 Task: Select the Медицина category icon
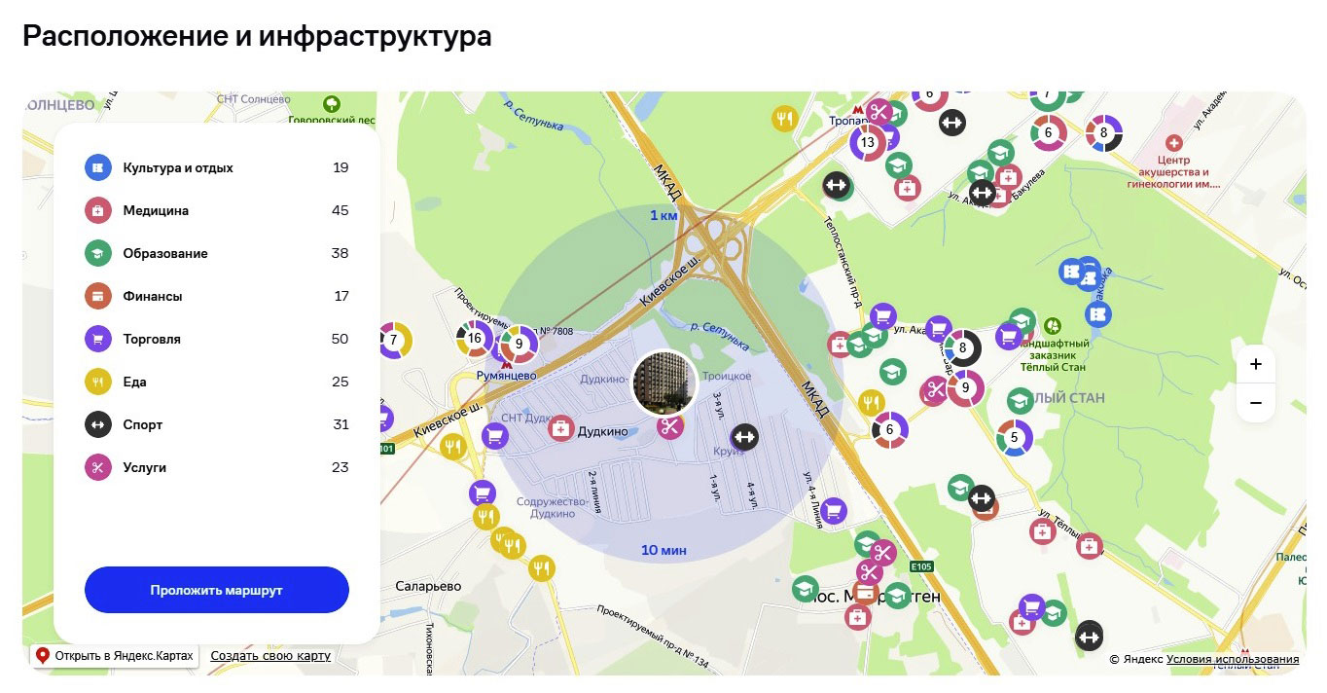pos(98,210)
